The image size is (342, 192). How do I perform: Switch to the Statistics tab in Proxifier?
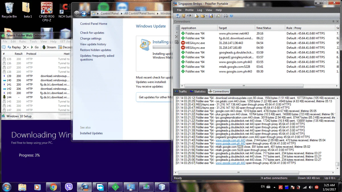click(x=198, y=92)
